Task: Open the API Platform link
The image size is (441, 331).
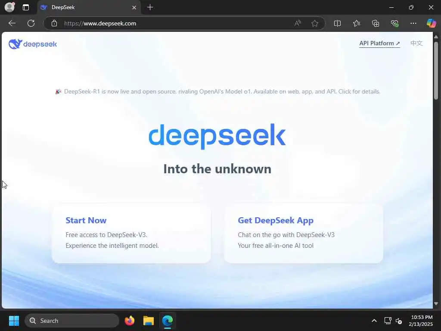Action: coord(379,44)
